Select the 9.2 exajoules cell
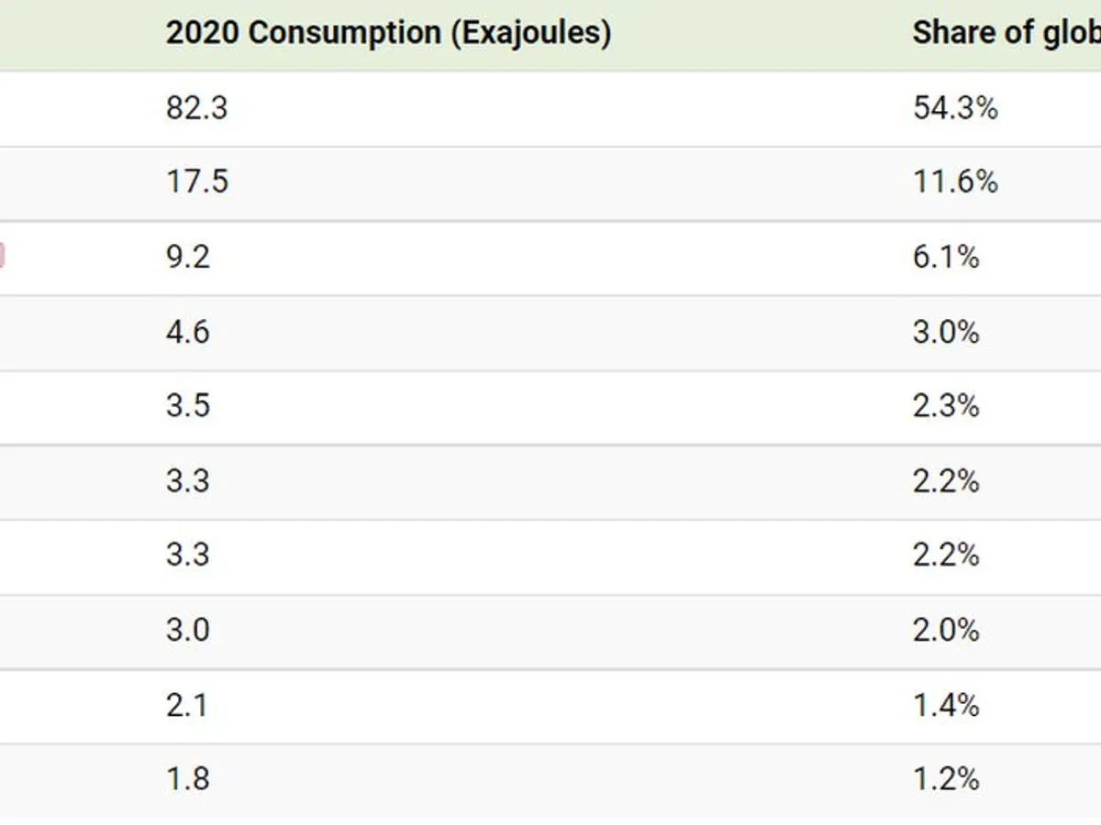 pyautogui.click(x=188, y=257)
